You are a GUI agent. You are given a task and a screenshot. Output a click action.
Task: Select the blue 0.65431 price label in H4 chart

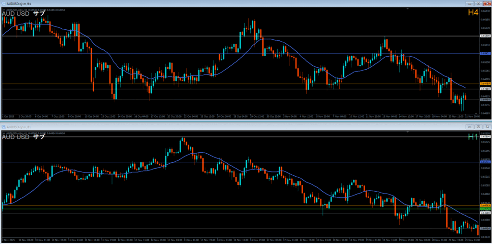click(485, 54)
